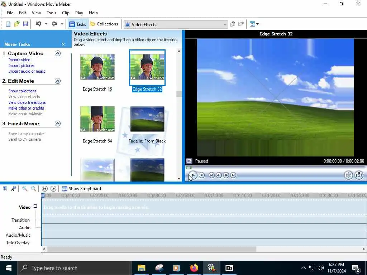
Task: Click the Zoom Timeline In magnifier
Action: [25, 188]
